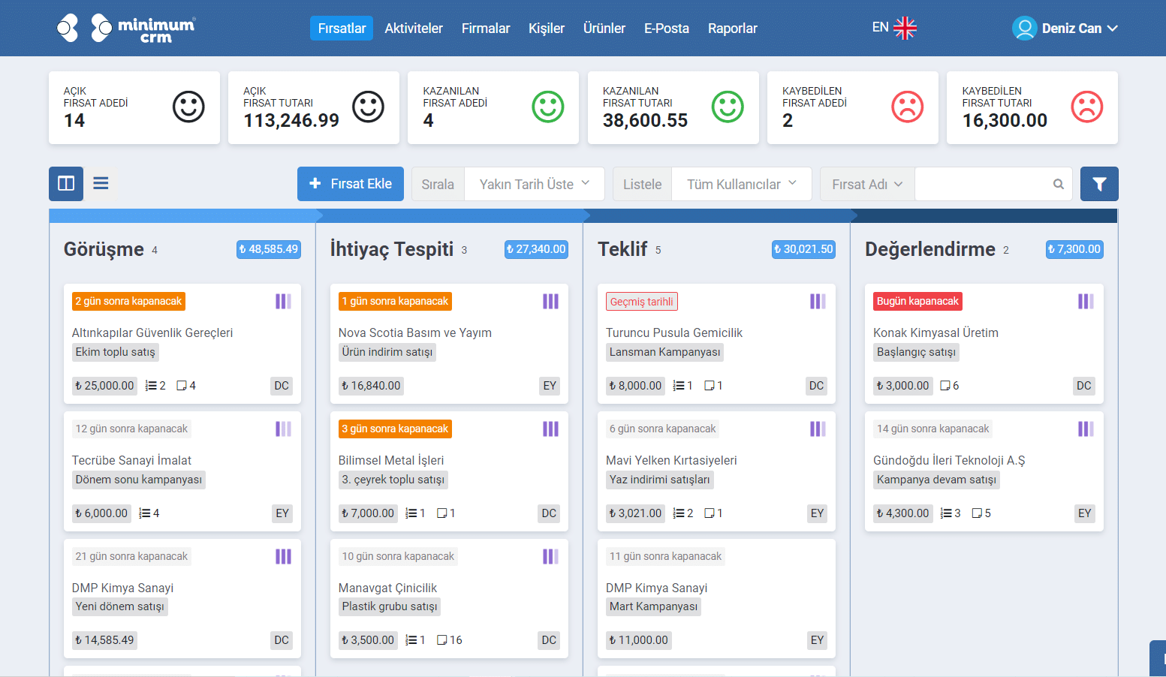Screen dimensions: 1166x677
Task: Click stage bars icon on Turuncu Pusula card
Action: point(818,301)
